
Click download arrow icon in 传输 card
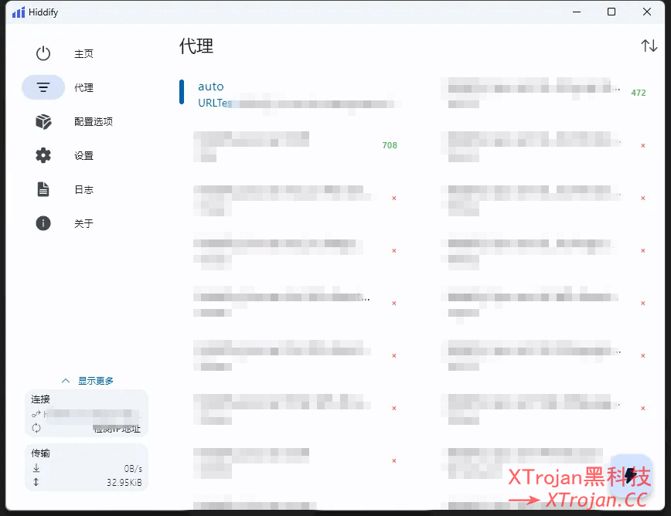coord(36,467)
